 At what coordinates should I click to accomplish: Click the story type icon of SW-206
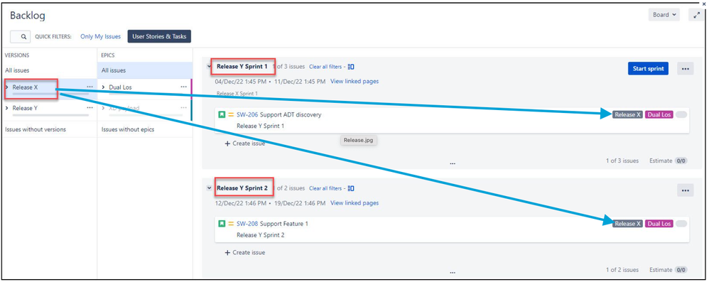pyautogui.click(x=222, y=115)
